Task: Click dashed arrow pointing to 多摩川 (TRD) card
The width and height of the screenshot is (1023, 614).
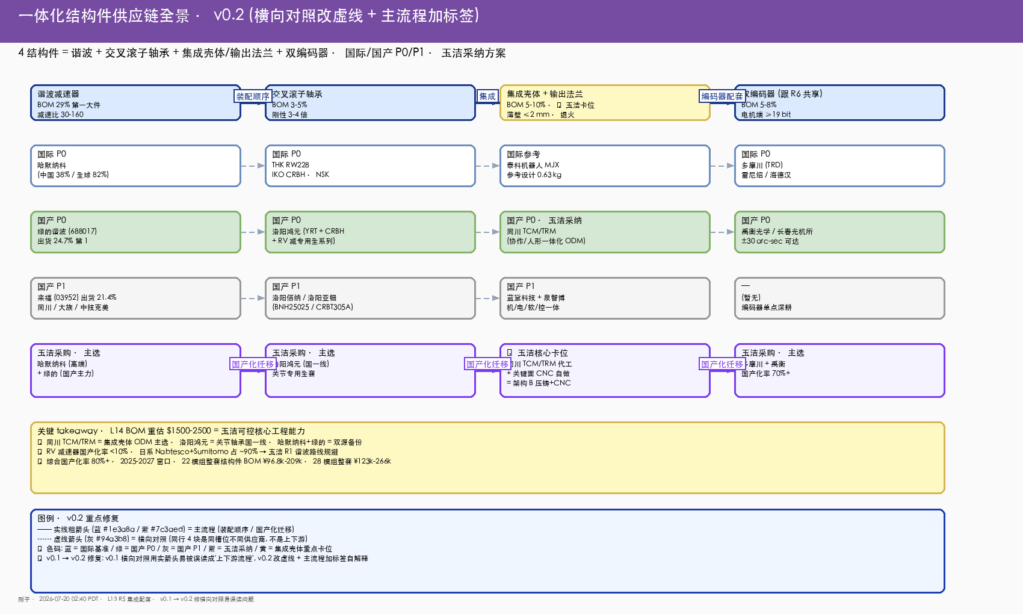Action: (722, 166)
